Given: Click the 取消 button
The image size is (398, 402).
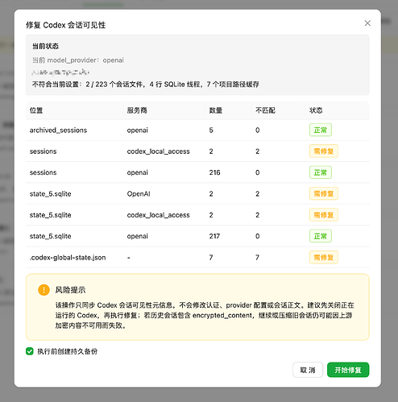Looking at the screenshot, I should click(308, 370).
